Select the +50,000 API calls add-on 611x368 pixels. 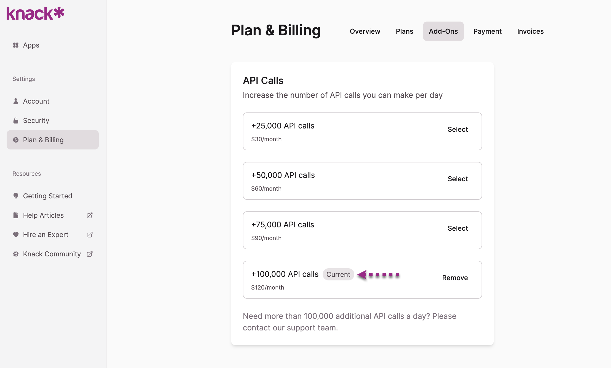click(458, 179)
